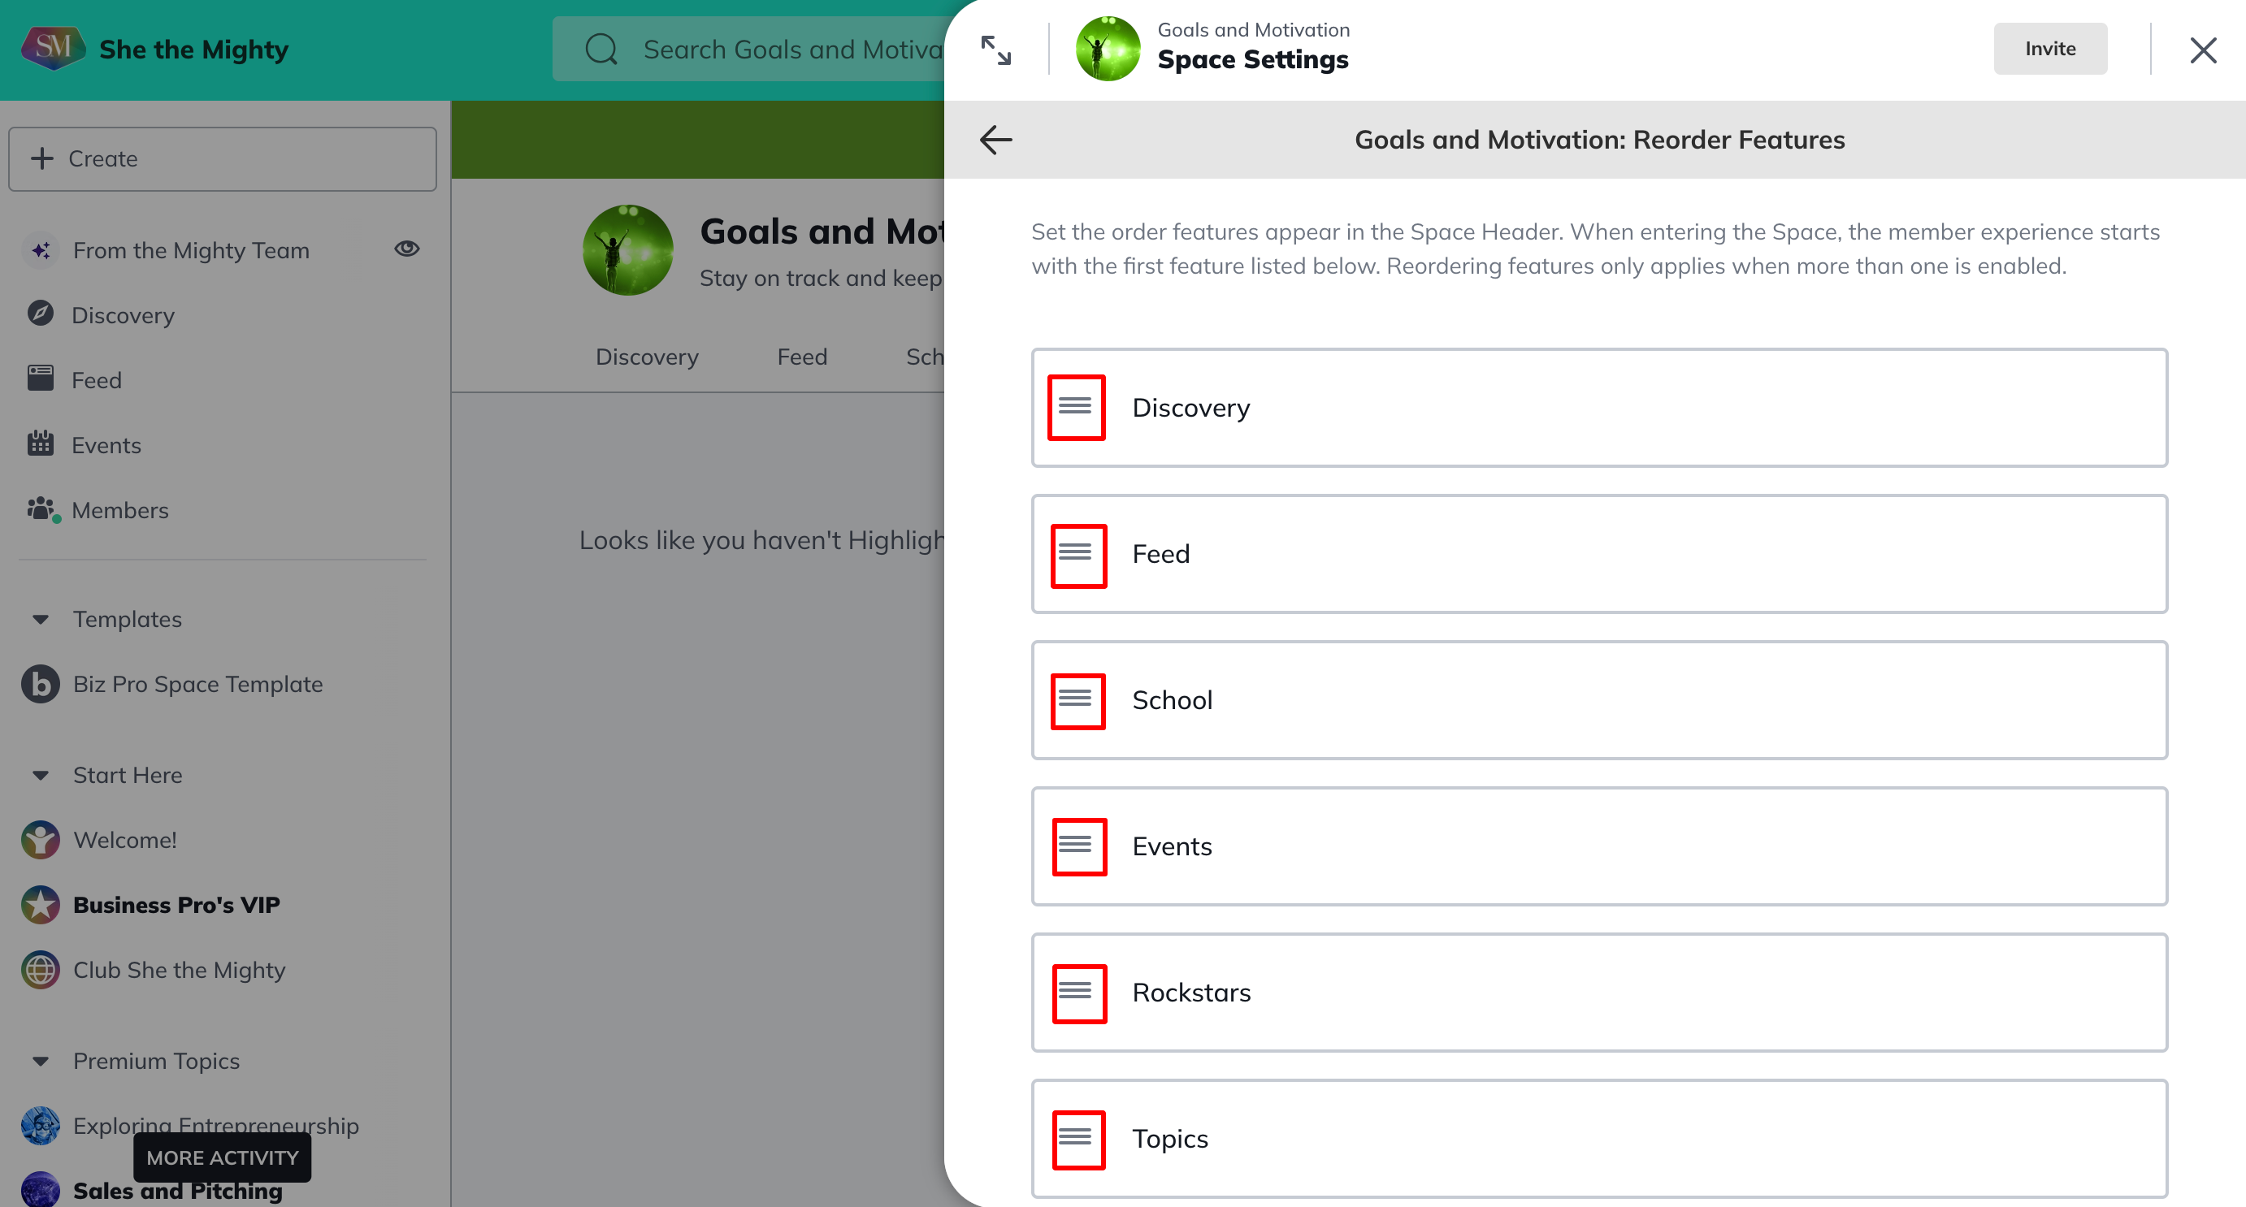
Task: Click the Search Goals and Motivation field
Action: pos(767,50)
